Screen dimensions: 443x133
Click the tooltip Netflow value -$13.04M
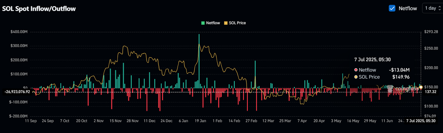point(399,70)
